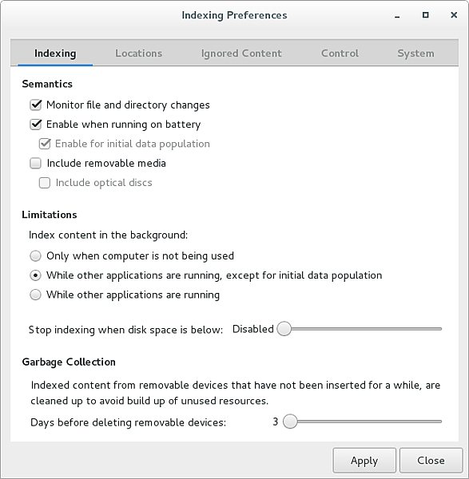Switch to the Locations tab
The width and height of the screenshot is (469, 479).
pyautogui.click(x=138, y=53)
